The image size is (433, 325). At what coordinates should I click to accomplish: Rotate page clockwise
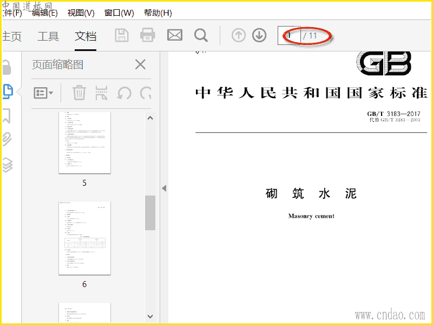146,93
